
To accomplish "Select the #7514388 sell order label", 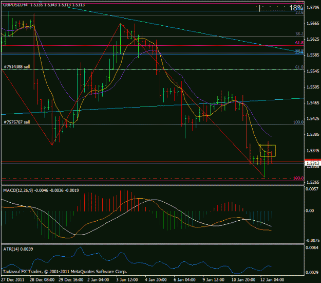I will [17, 67].
